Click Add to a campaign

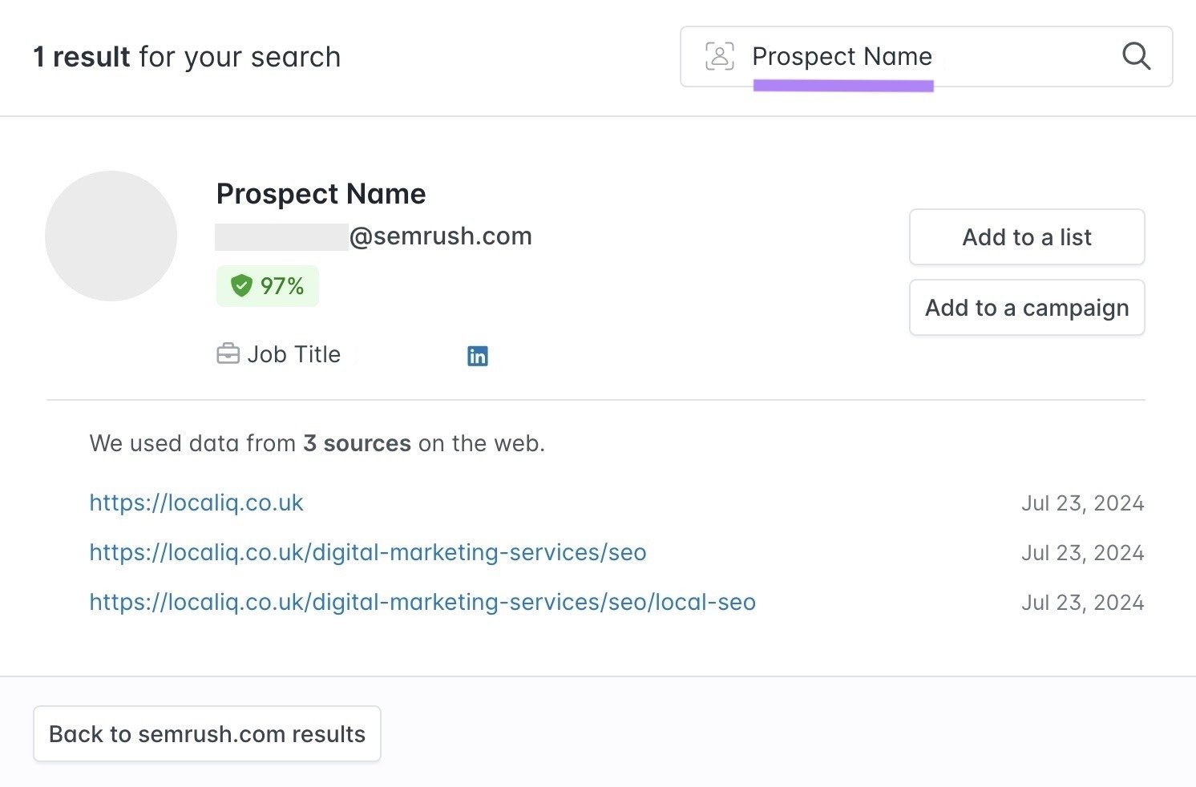(1026, 308)
